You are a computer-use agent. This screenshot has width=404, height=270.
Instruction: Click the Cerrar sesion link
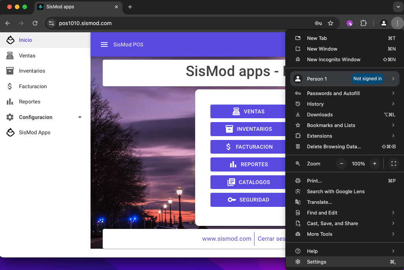[271, 239]
